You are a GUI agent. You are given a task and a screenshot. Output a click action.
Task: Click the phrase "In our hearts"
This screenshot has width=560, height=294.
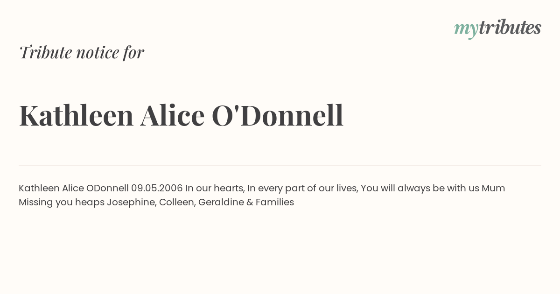click(215, 188)
